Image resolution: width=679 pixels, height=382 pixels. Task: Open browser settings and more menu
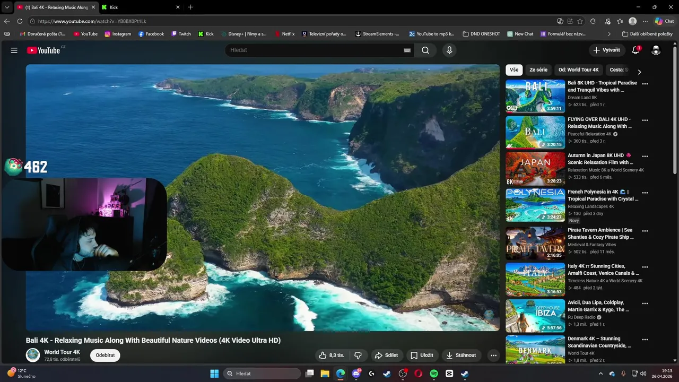pyautogui.click(x=645, y=21)
